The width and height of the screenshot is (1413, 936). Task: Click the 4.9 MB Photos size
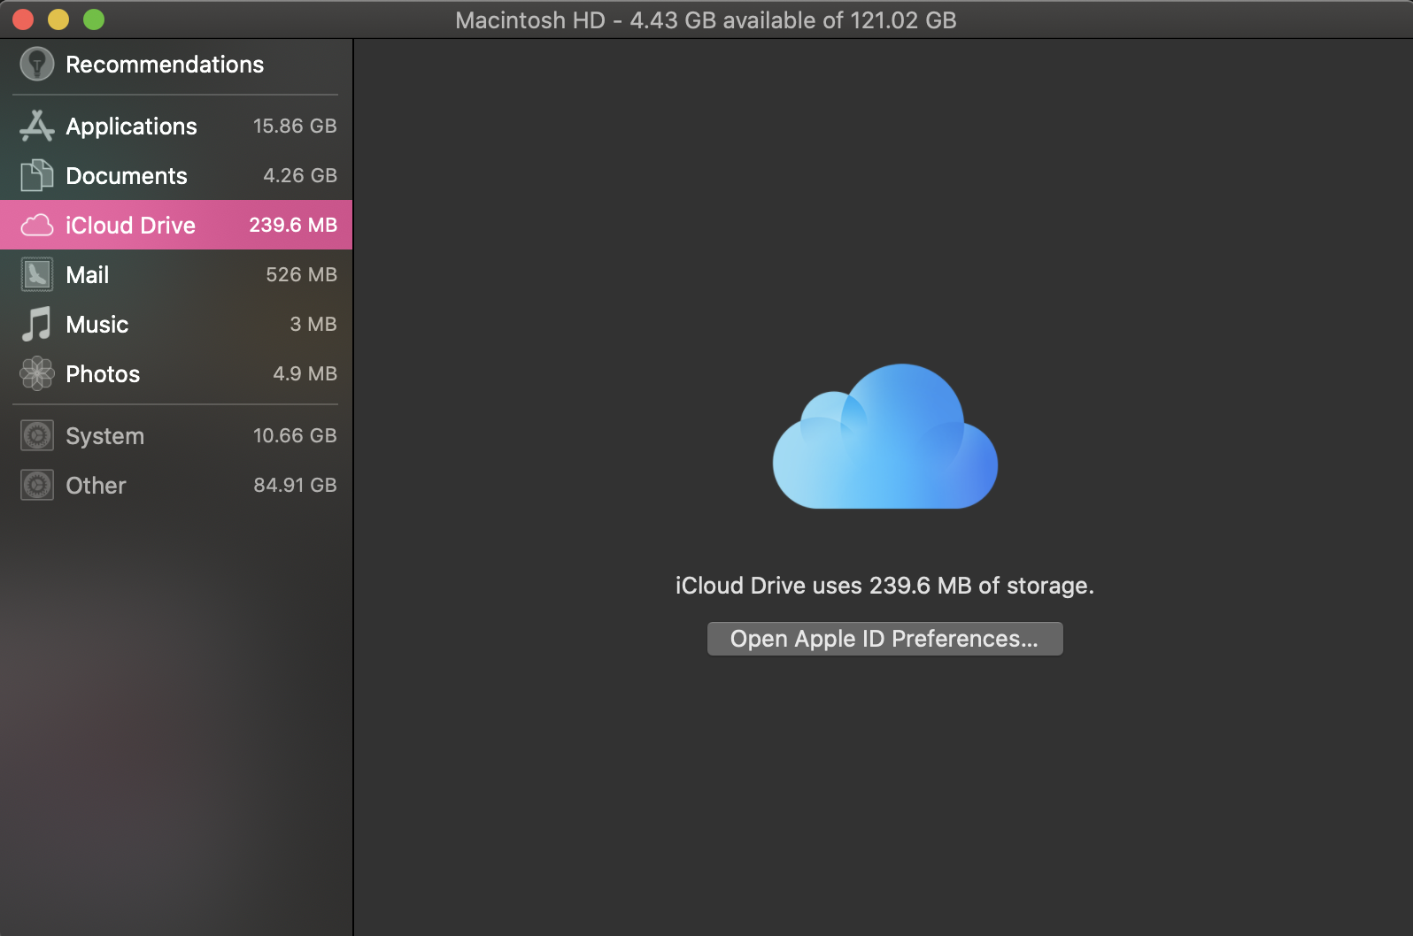[x=305, y=373]
